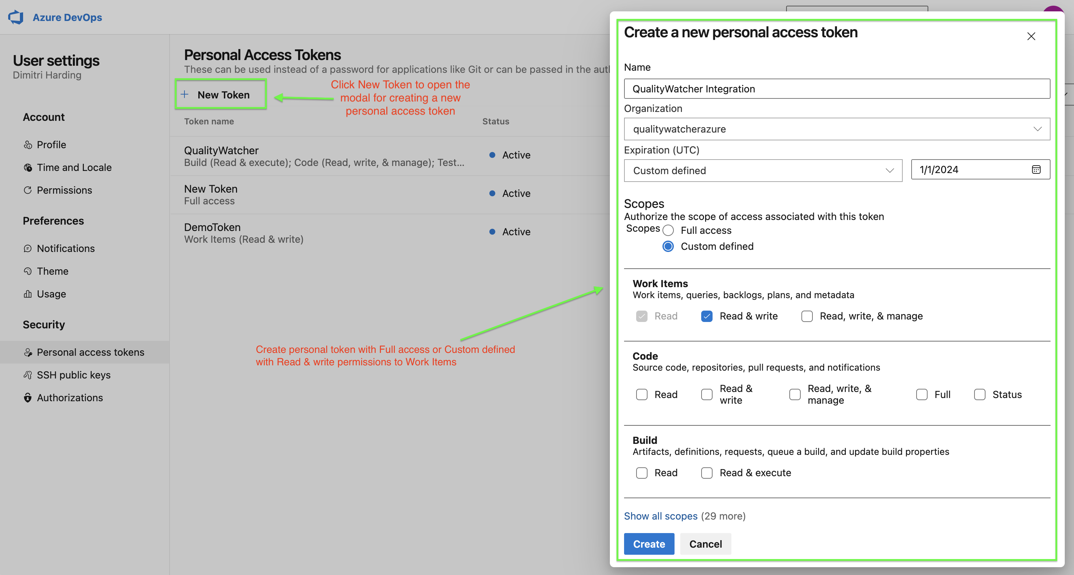Click the Create button
The height and width of the screenshot is (575, 1074).
point(649,544)
